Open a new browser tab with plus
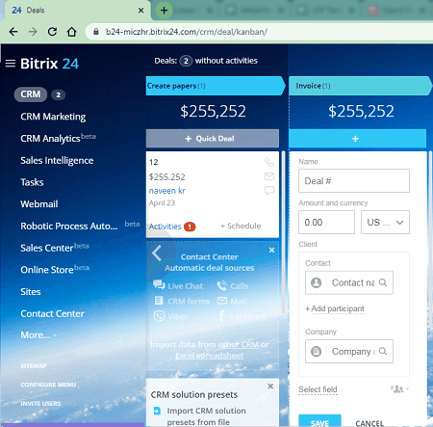This screenshot has width=433, height=427. (164, 11)
